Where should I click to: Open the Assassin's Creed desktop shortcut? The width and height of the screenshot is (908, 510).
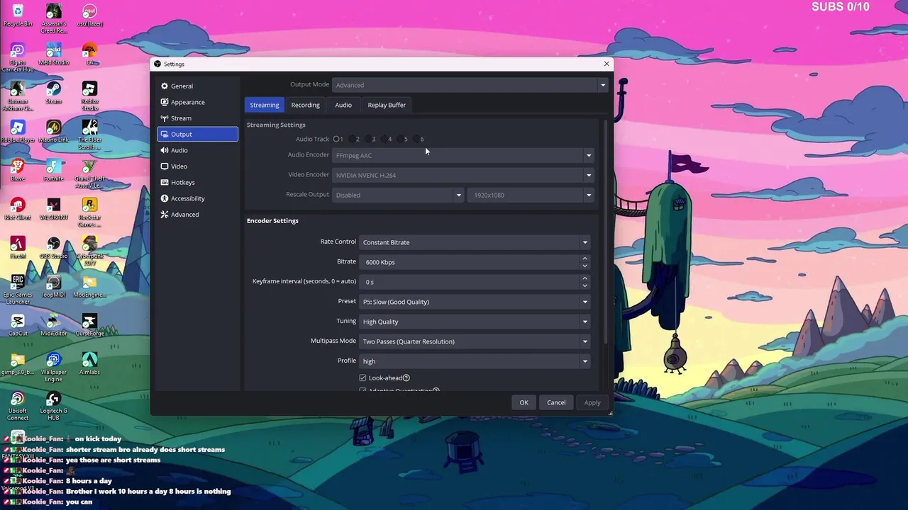coord(53,18)
